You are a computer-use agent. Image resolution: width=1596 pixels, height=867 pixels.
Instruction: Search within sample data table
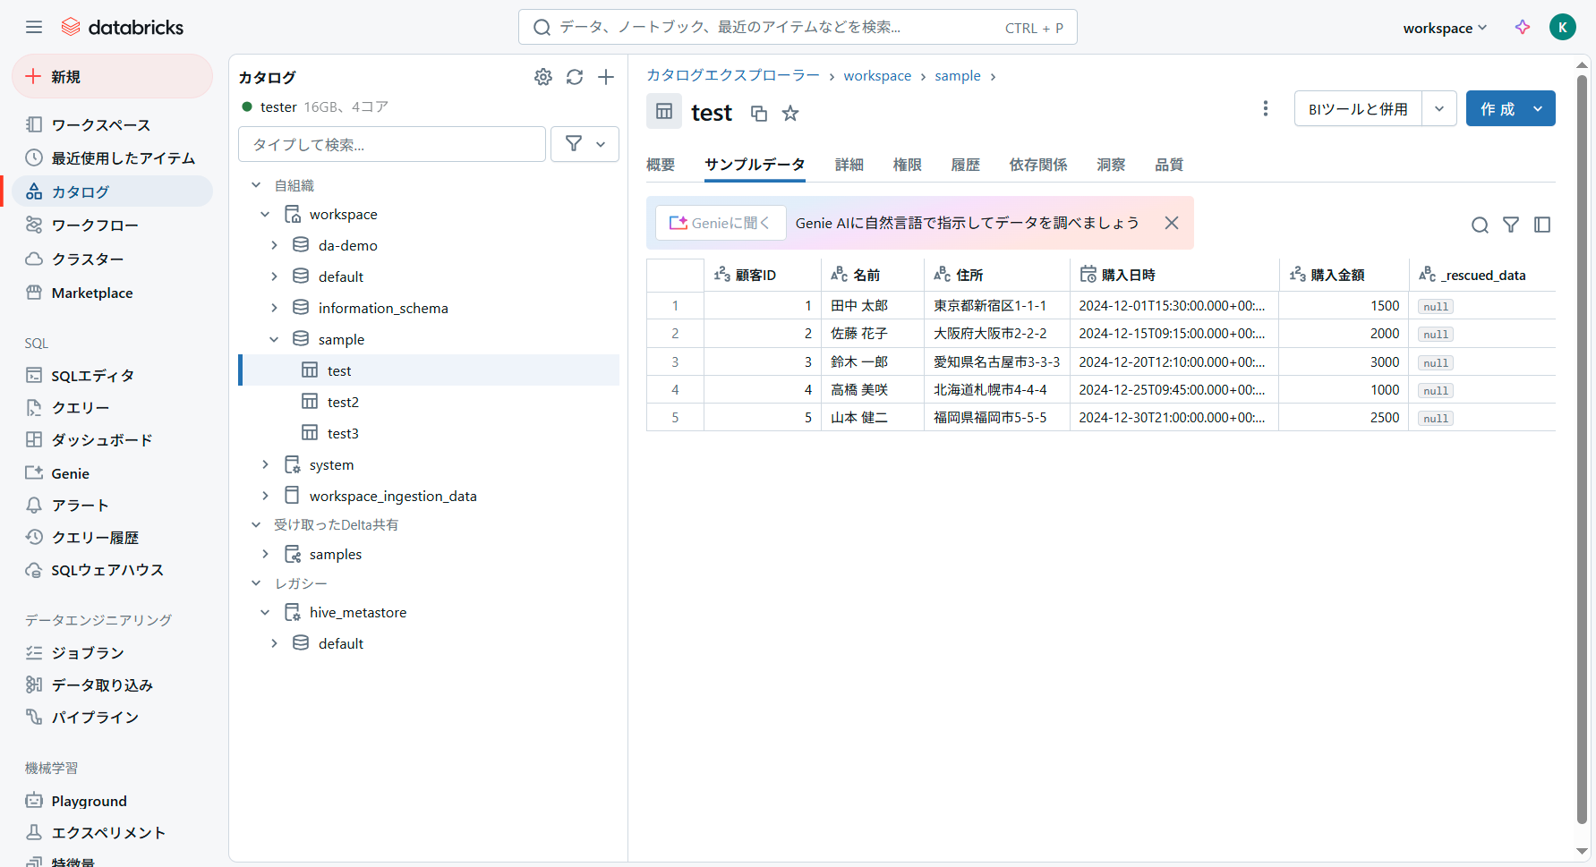1480,225
